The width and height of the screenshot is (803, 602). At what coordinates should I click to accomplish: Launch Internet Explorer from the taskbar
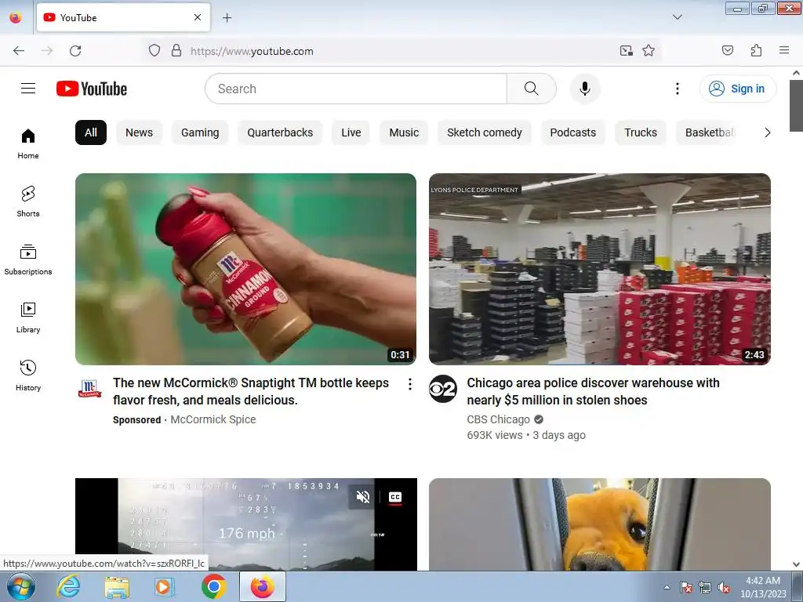pos(68,587)
